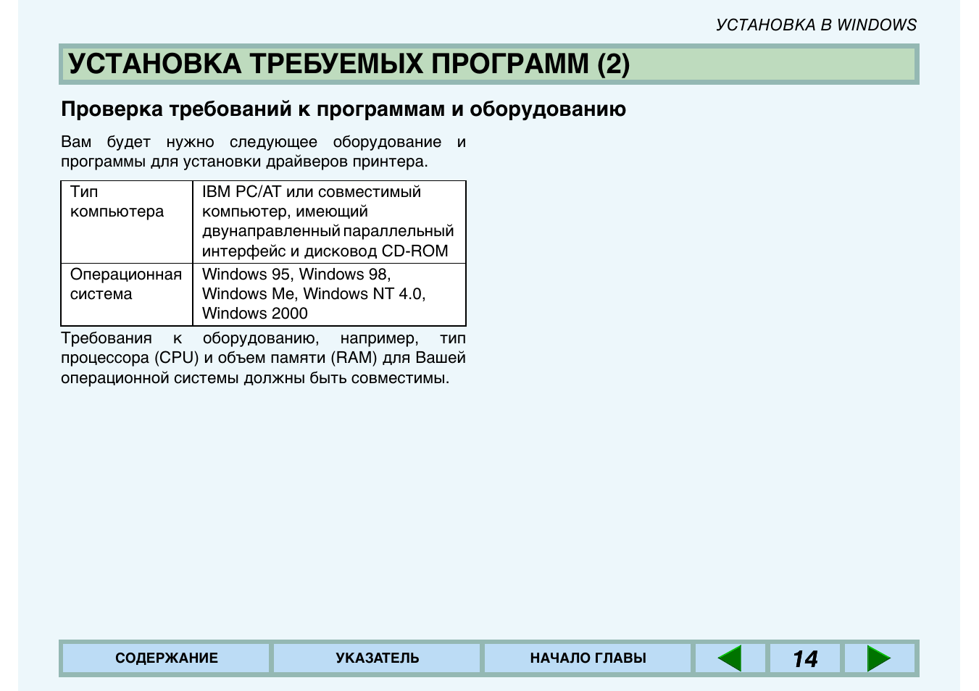Go to the next page with the right green arrow
Screen dimensions: 979x691
878,658
